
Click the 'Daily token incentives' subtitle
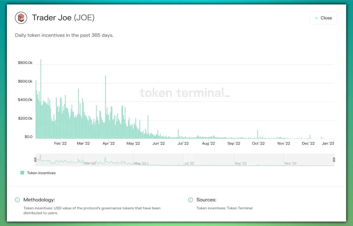(64, 35)
